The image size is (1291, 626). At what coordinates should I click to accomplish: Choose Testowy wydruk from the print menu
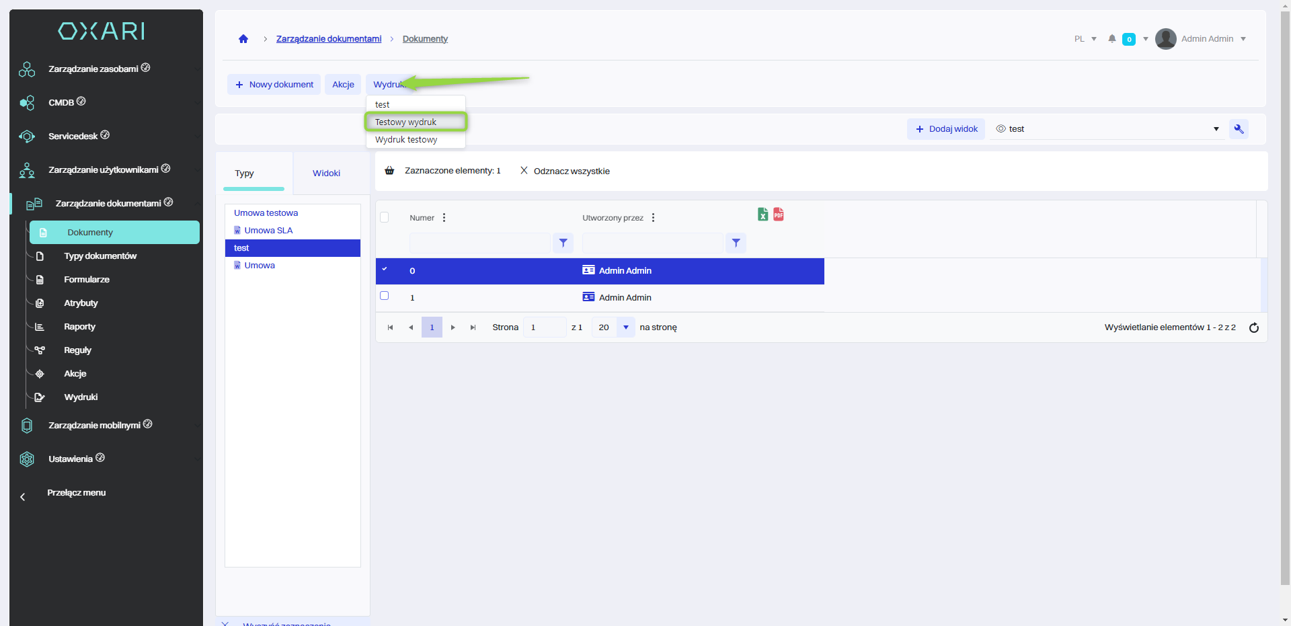[406, 122]
